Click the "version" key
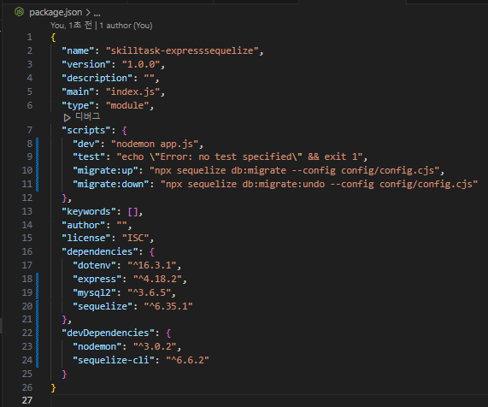Image resolution: width=488 pixels, height=407 pixels. coord(86,64)
